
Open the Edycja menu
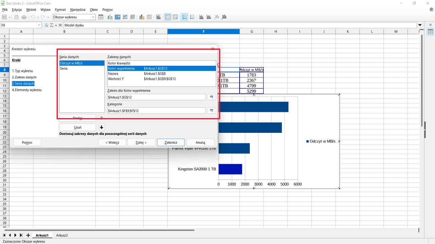coord(17,10)
